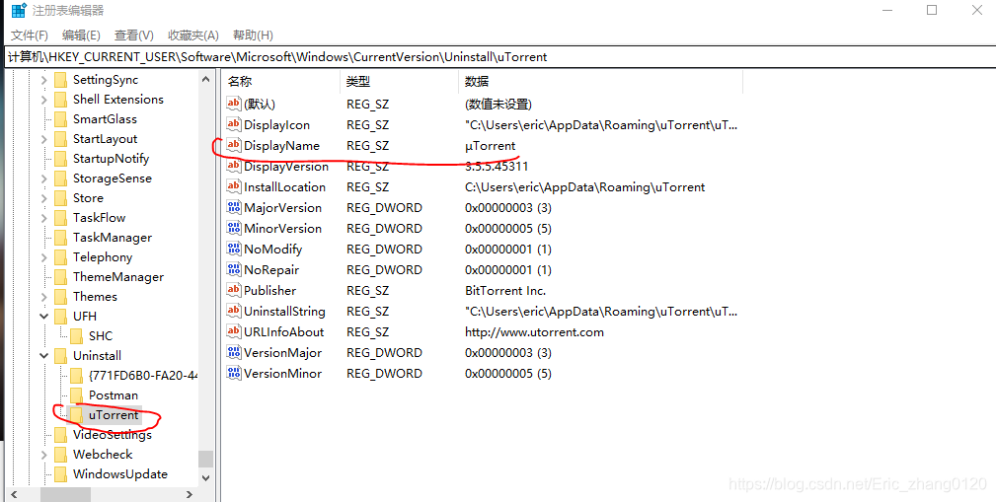
Task: Click the URLInfoAbout string value icon
Action: pos(234,331)
